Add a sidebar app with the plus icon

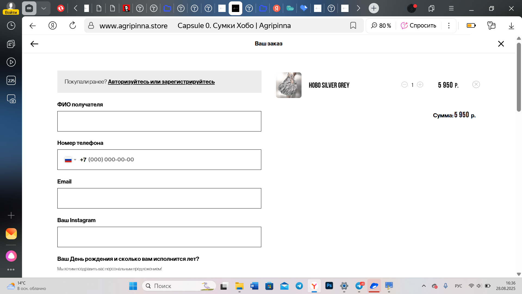11,216
